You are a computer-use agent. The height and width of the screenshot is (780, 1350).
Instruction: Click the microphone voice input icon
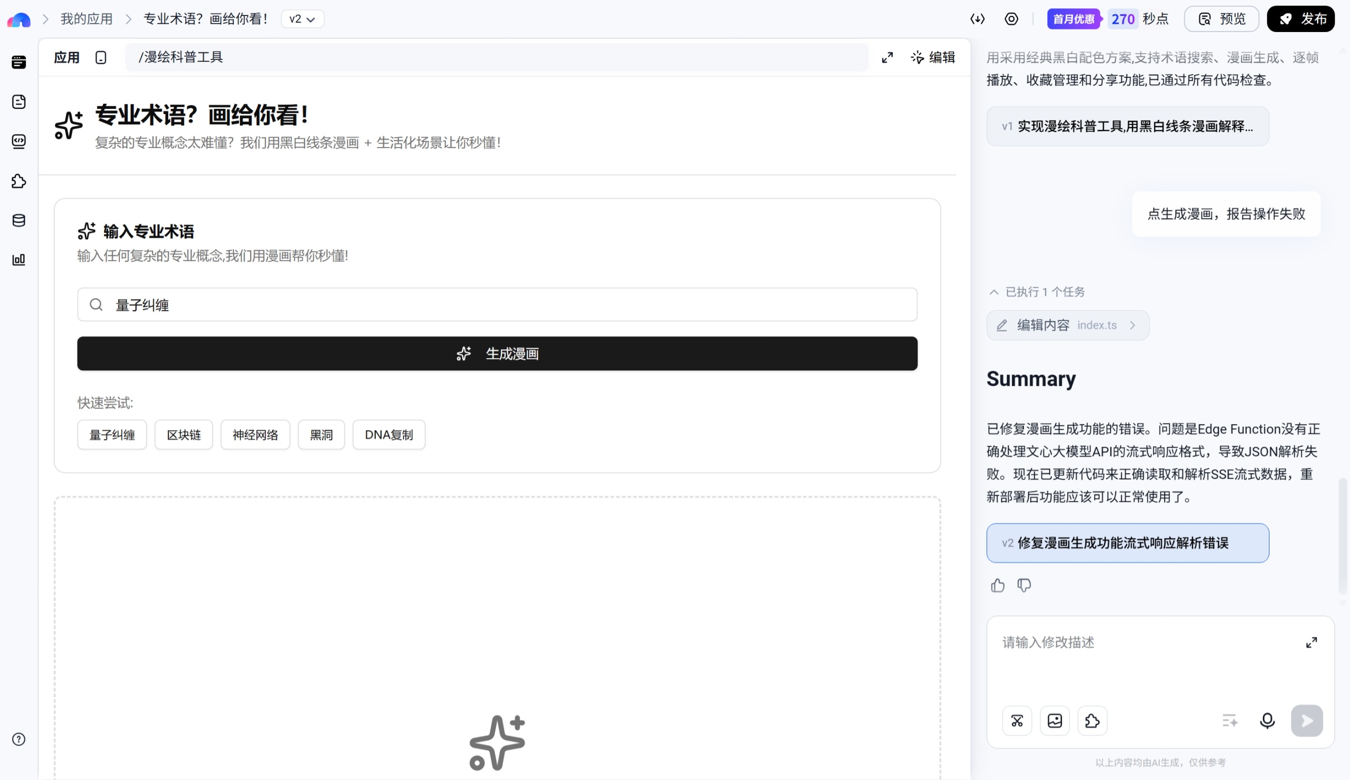click(1267, 721)
